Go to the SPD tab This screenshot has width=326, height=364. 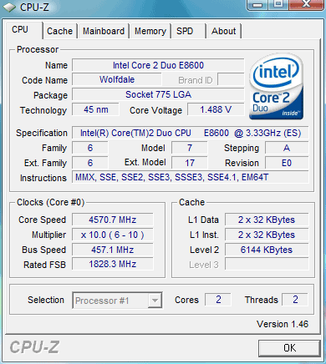click(x=189, y=31)
